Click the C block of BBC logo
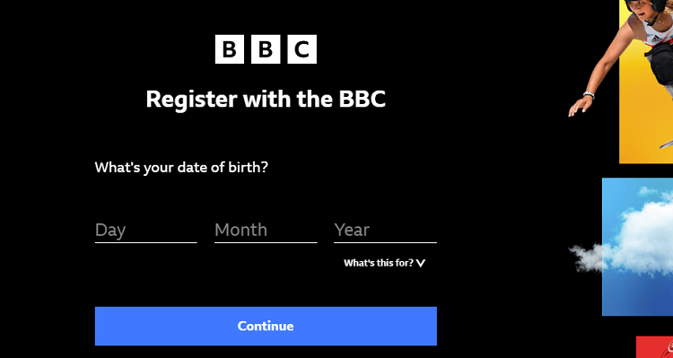The image size is (673, 358). (302, 49)
